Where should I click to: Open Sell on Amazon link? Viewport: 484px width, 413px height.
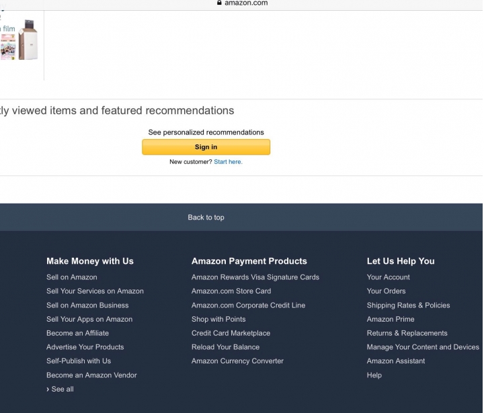tap(72, 277)
